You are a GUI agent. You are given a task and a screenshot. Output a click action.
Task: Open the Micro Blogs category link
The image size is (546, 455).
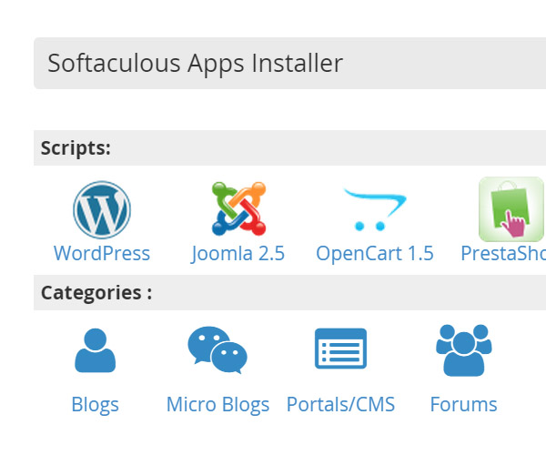pyautogui.click(x=218, y=405)
